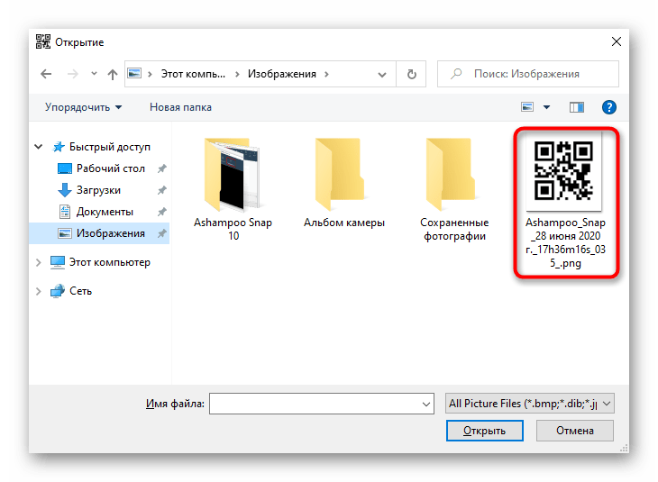Click the pin icon beside sidebar 'Изображения'

tap(162, 233)
